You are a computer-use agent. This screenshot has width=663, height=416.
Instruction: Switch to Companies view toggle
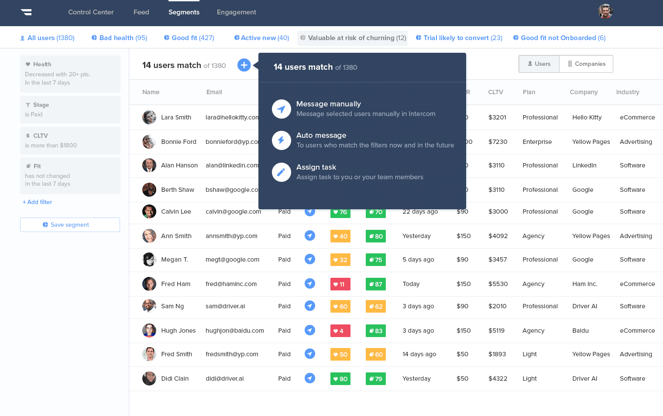click(586, 64)
